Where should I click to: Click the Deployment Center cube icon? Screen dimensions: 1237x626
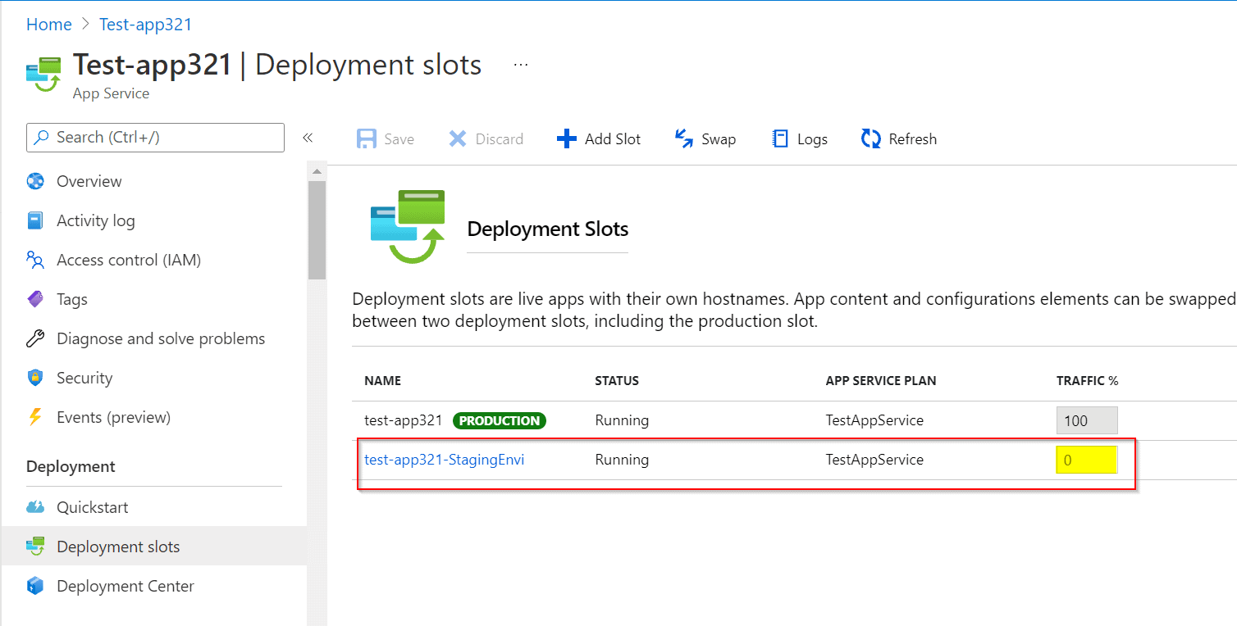point(35,587)
